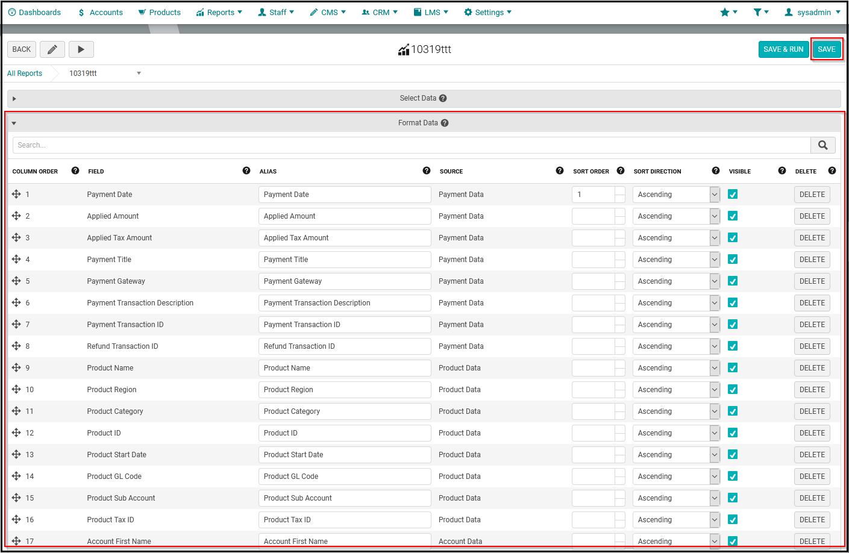Click the play run icon button
This screenshot has height=553, width=849.
(x=81, y=49)
